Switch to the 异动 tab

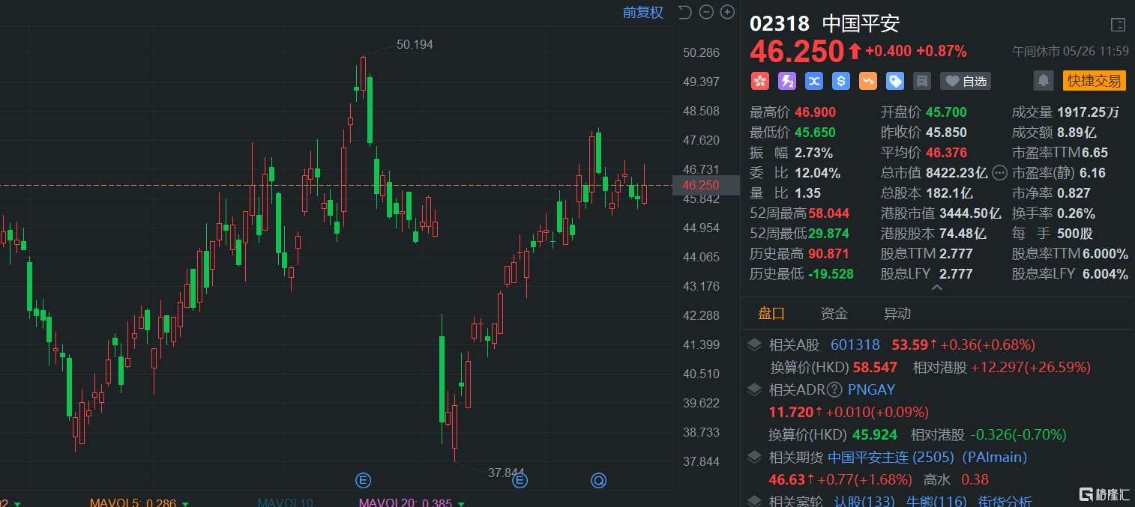tap(897, 313)
